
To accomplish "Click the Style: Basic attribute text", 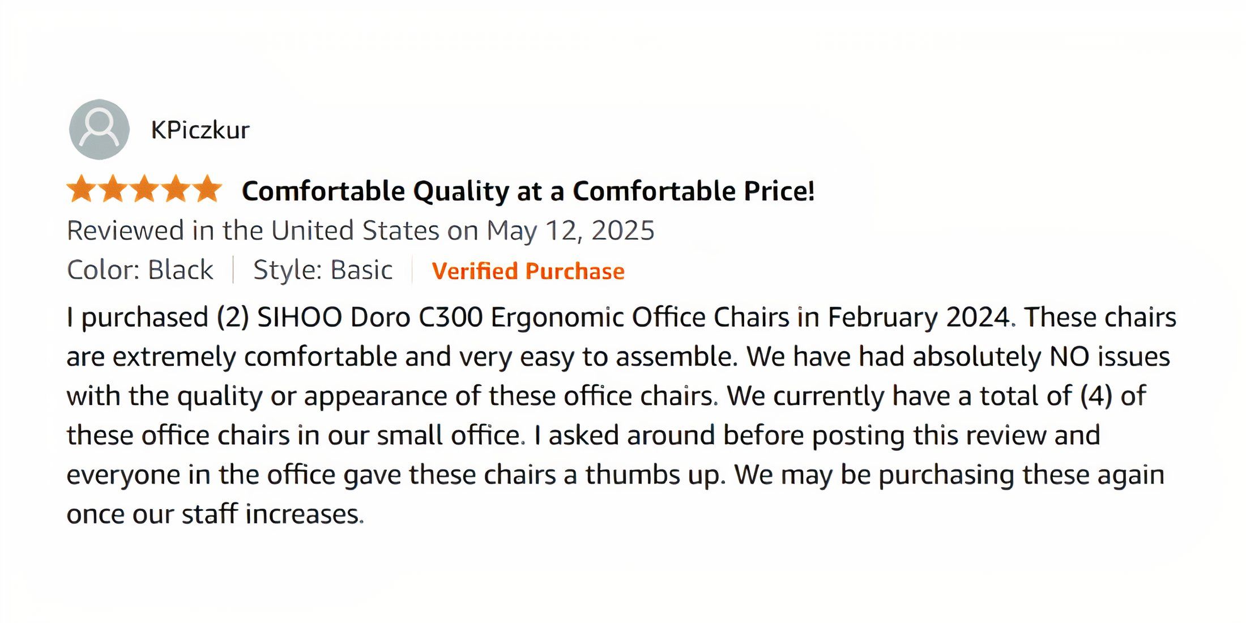I will click(x=323, y=270).
